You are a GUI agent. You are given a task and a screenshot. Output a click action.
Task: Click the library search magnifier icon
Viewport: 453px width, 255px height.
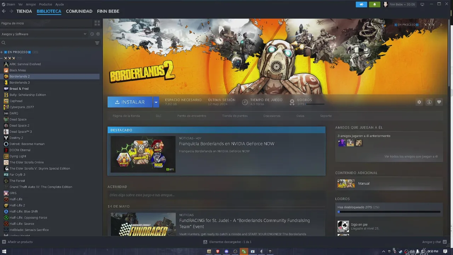(x=4, y=43)
